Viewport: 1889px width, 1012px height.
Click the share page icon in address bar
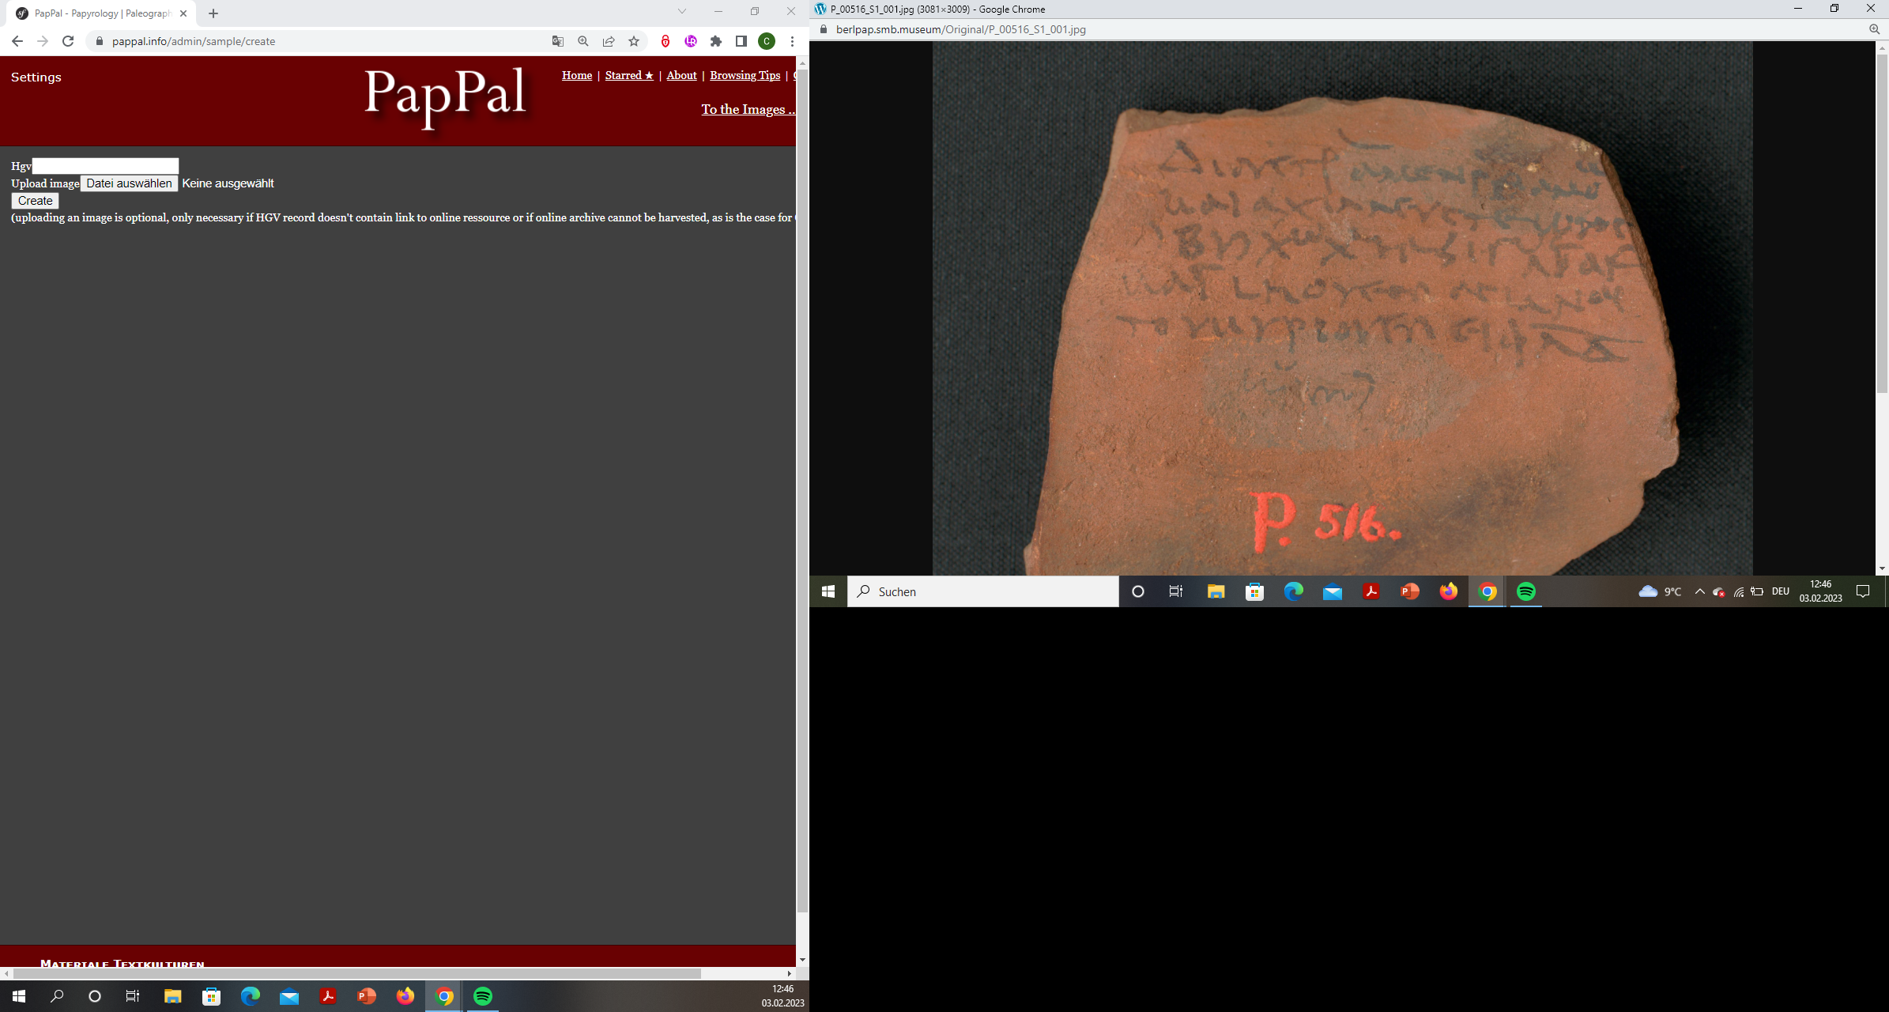click(609, 41)
